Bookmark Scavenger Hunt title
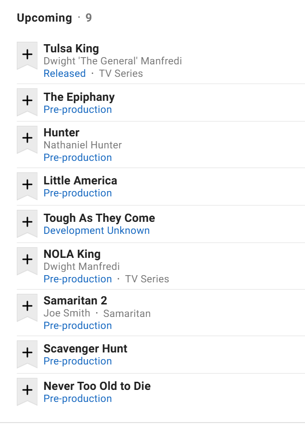This screenshot has width=305, height=424. 27,352
